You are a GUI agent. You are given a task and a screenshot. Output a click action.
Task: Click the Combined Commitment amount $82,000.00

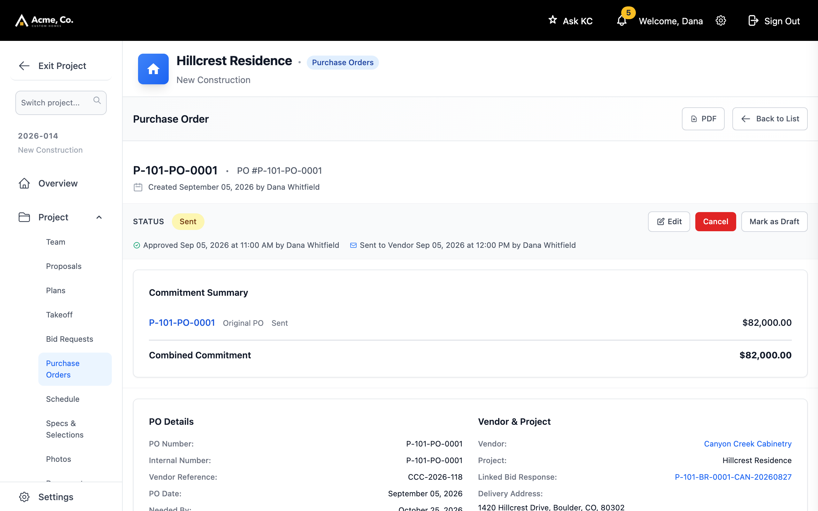765,355
